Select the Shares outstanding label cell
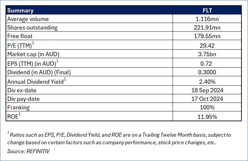 (32, 28)
